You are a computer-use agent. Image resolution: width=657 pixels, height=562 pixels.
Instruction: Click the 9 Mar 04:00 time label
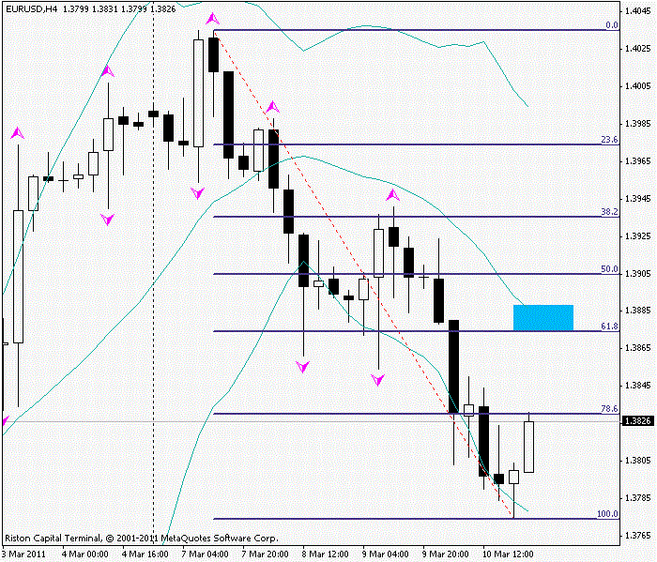coord(386,554)
